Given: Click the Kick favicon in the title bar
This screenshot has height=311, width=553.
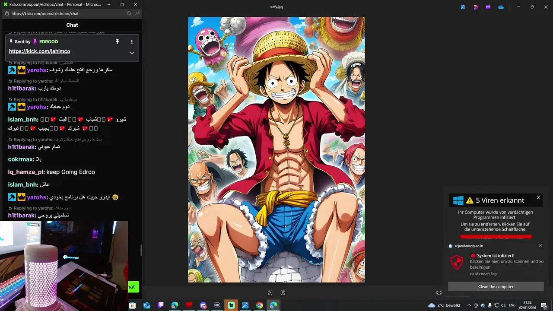Looking at the screenshot, I should pos(6,4).
